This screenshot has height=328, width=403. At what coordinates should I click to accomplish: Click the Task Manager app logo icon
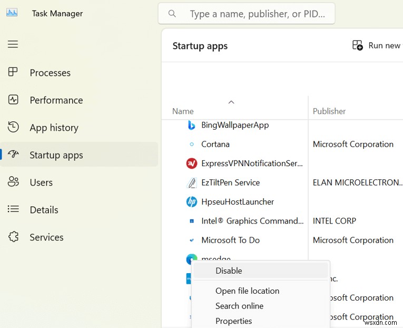pos(12,13)
